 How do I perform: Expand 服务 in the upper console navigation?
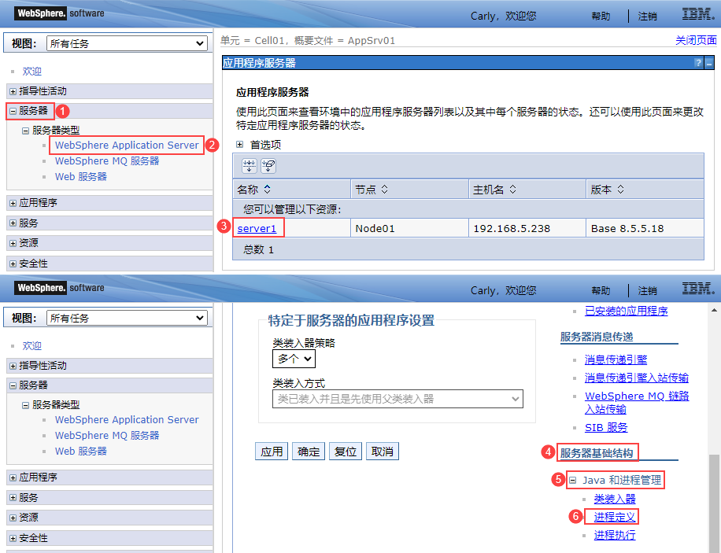pos(13,223)
